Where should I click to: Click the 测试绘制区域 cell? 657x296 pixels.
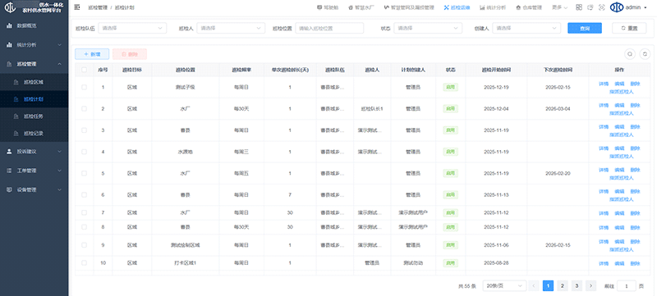click(186, 245)
